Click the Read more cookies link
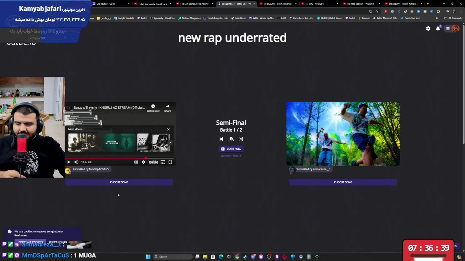This screenshot has width=465, height=261. (x=21, y=235)
